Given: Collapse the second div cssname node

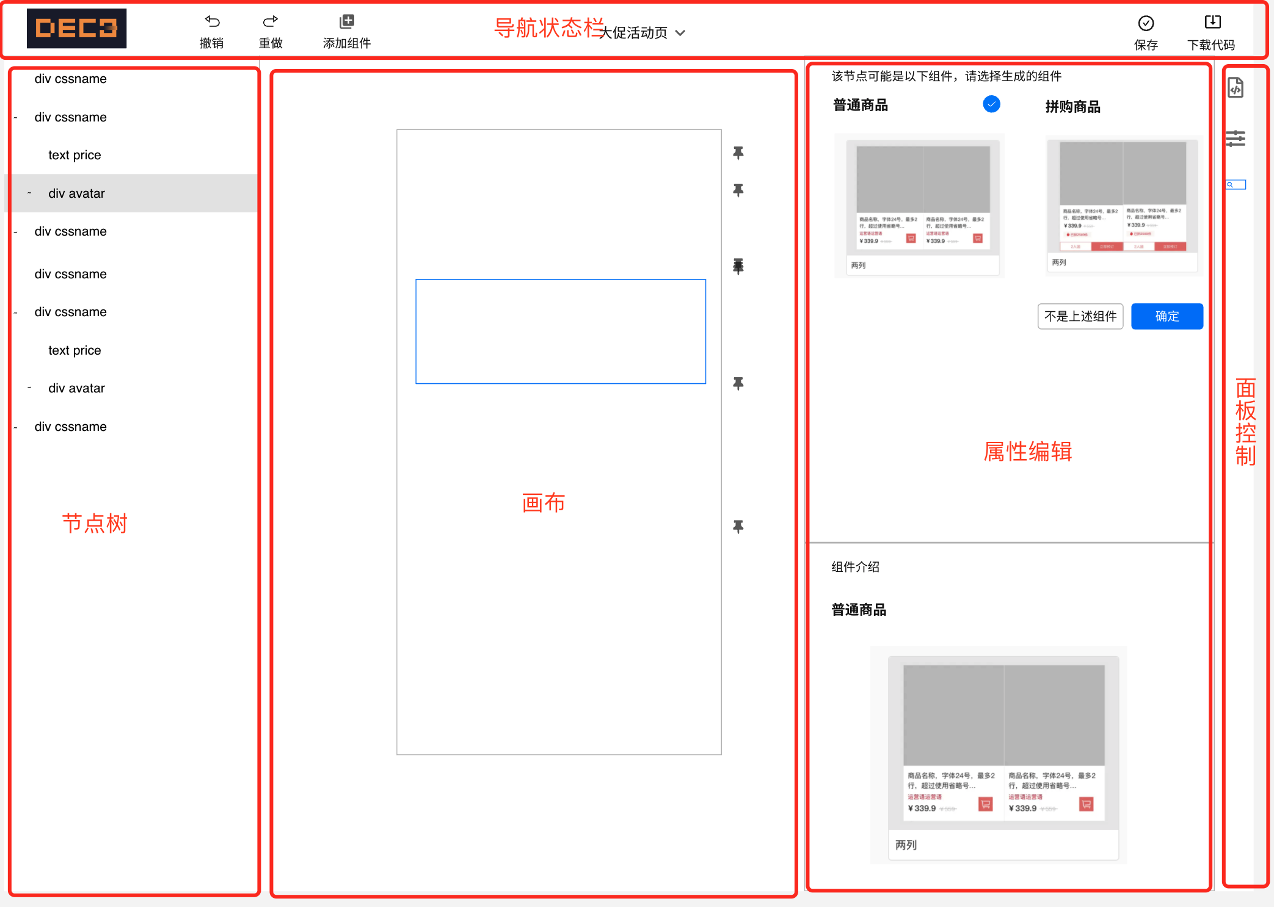Looking at the screenshot, I should pos(16,117).
